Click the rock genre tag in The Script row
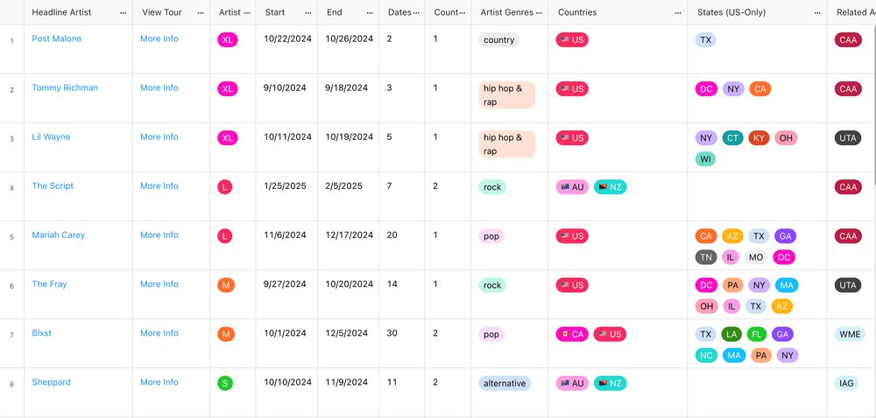This screenshot has height=418, width=876. [x=492, y=187]
